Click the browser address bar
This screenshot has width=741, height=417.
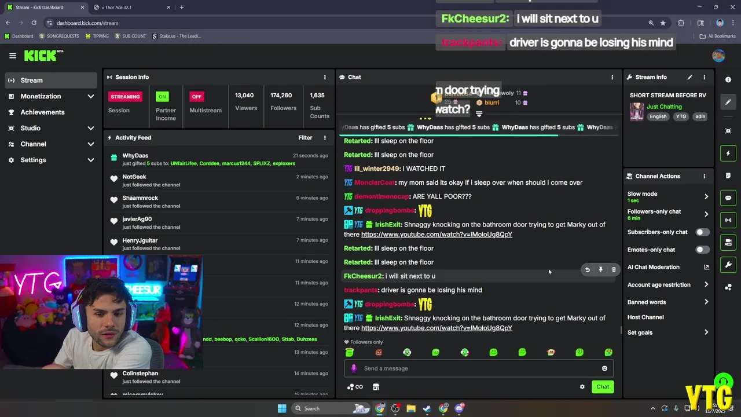pyautogui.click(x=347, y=23)
